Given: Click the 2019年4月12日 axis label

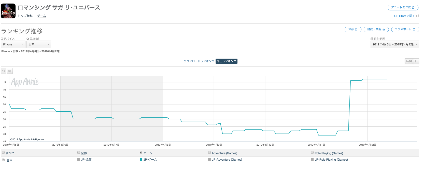Looking at the screenshot, I should 367,145.
